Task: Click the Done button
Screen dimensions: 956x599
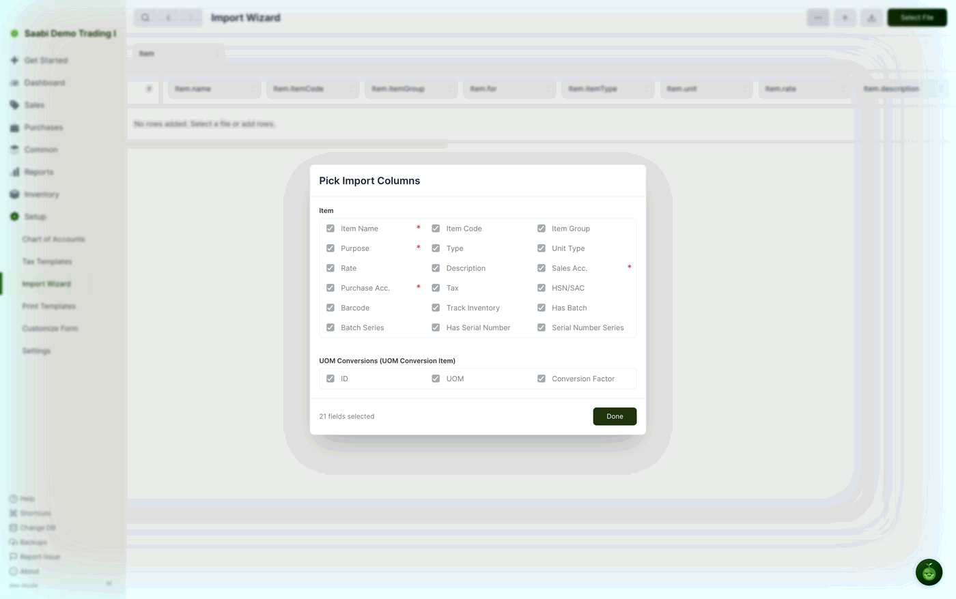Action: coord(615,416)
